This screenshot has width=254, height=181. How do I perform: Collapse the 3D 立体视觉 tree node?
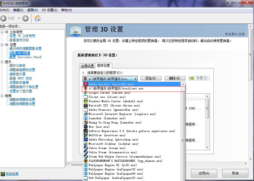tap(2, 32)
